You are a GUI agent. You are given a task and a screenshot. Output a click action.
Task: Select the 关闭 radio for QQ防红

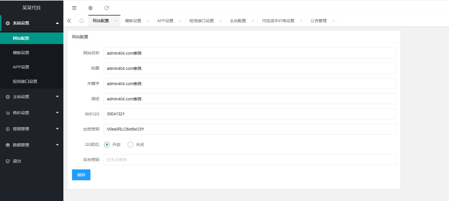tap(130, 145)
